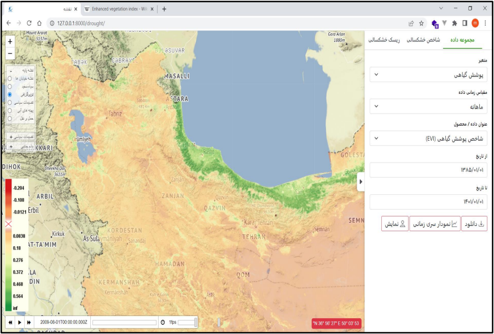The height and width of the screenshot is (334, 494).
Task: Click the -0.204 legend label
Action: [19, 188]
